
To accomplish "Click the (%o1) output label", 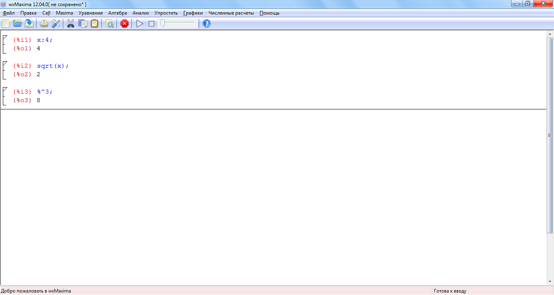I will coord(22,48).
